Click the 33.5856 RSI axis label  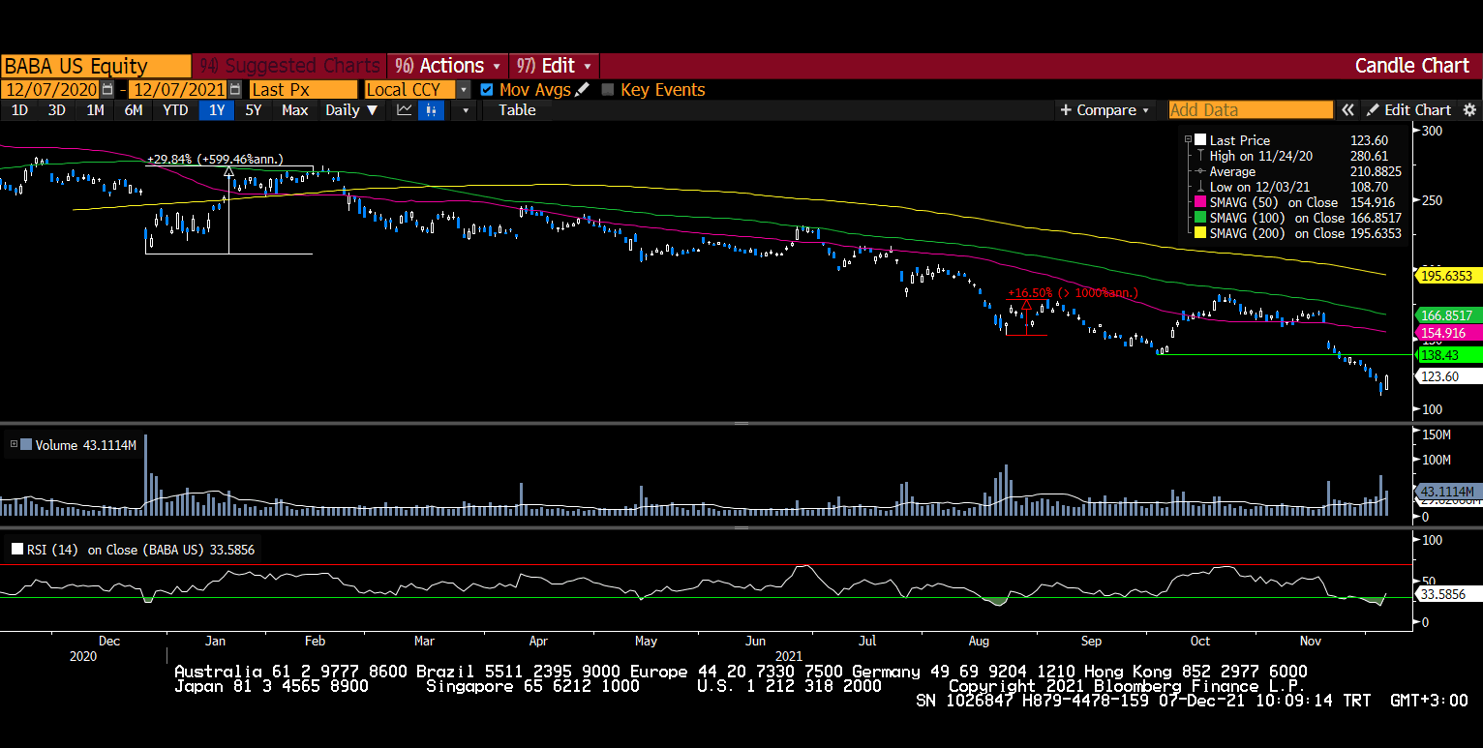click(1448, 594)
